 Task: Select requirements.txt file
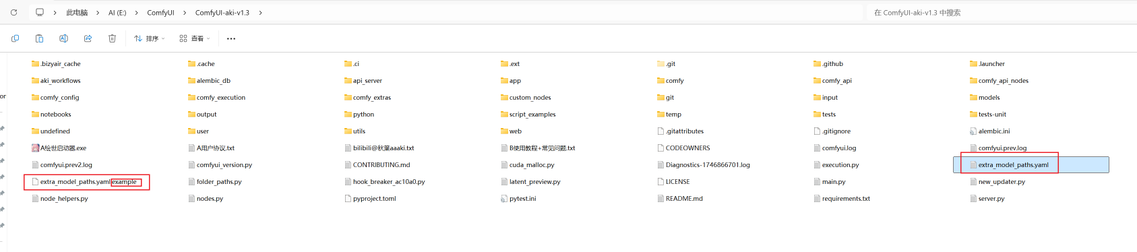point(842,198)
